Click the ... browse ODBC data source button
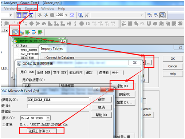Image resolution: width=185 pixels, height=139 pixels. click(x=149, y=63)
